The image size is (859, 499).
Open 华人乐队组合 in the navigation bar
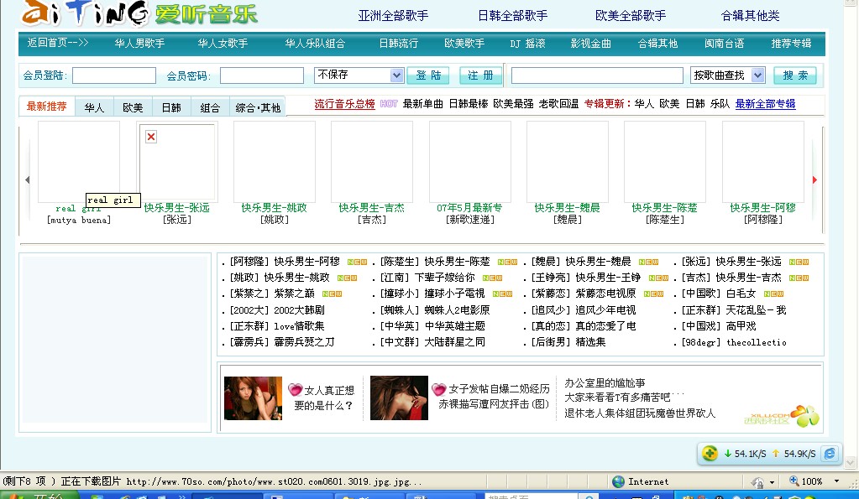tap(315, 44)
